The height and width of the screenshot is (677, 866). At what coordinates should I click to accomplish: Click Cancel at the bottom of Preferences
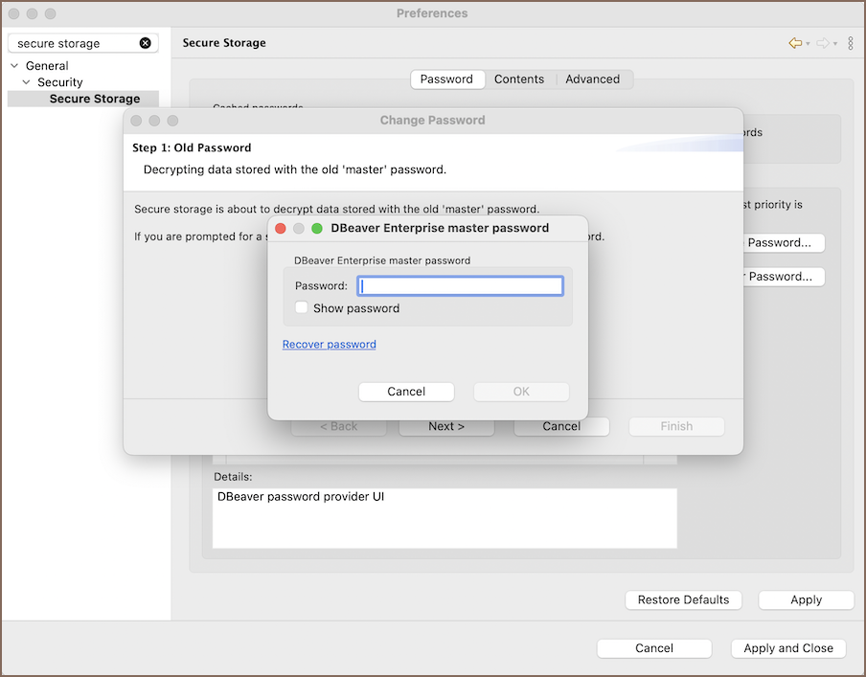coord(654,648)
